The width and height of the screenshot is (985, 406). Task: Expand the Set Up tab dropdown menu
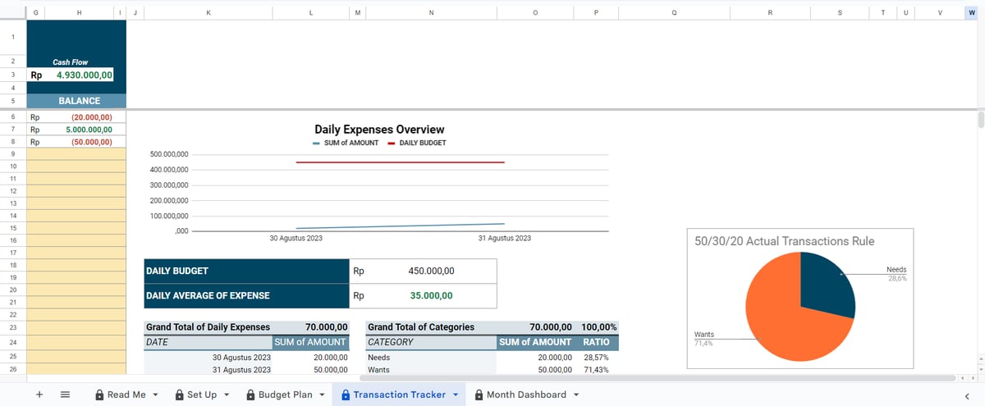point(226,395)
